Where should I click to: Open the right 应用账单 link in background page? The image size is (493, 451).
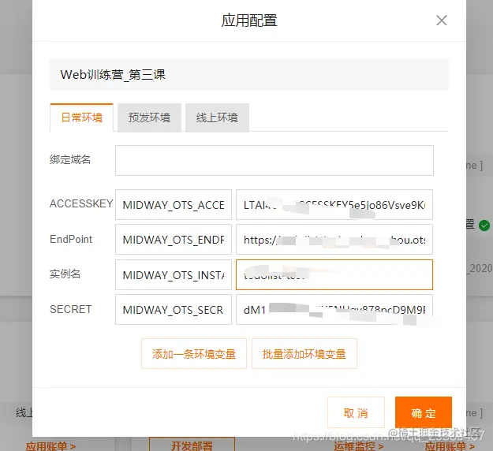coord(450,446)
